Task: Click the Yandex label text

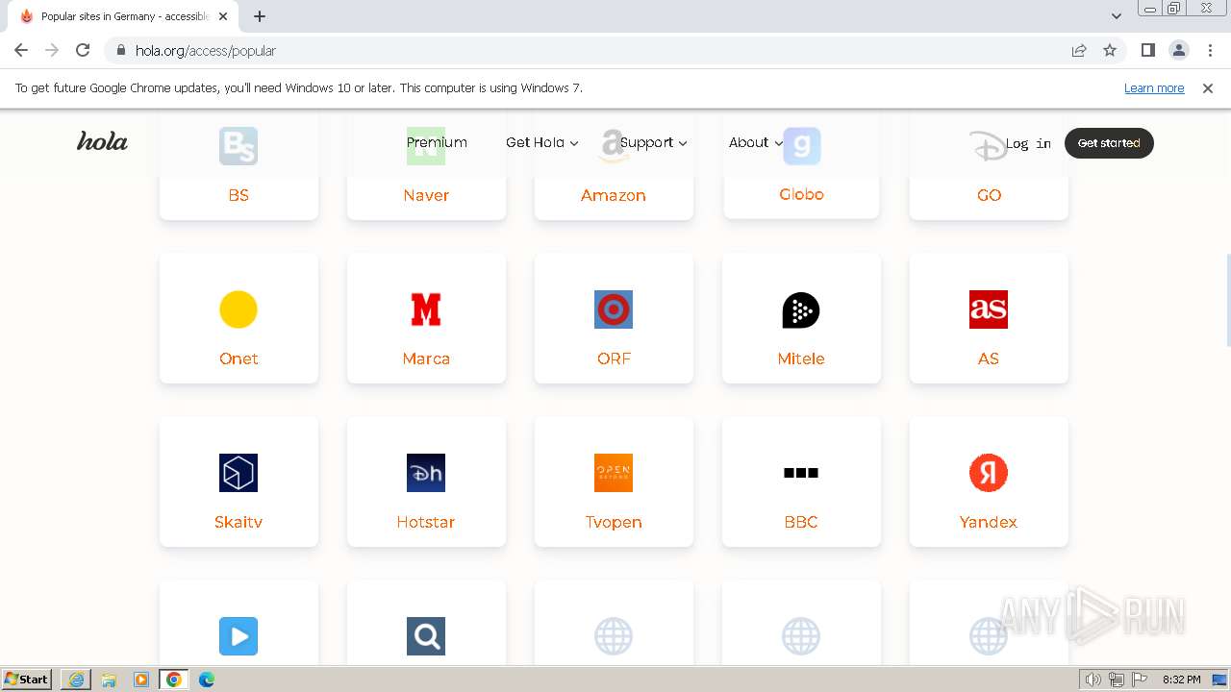Action: tap(988, 522)
